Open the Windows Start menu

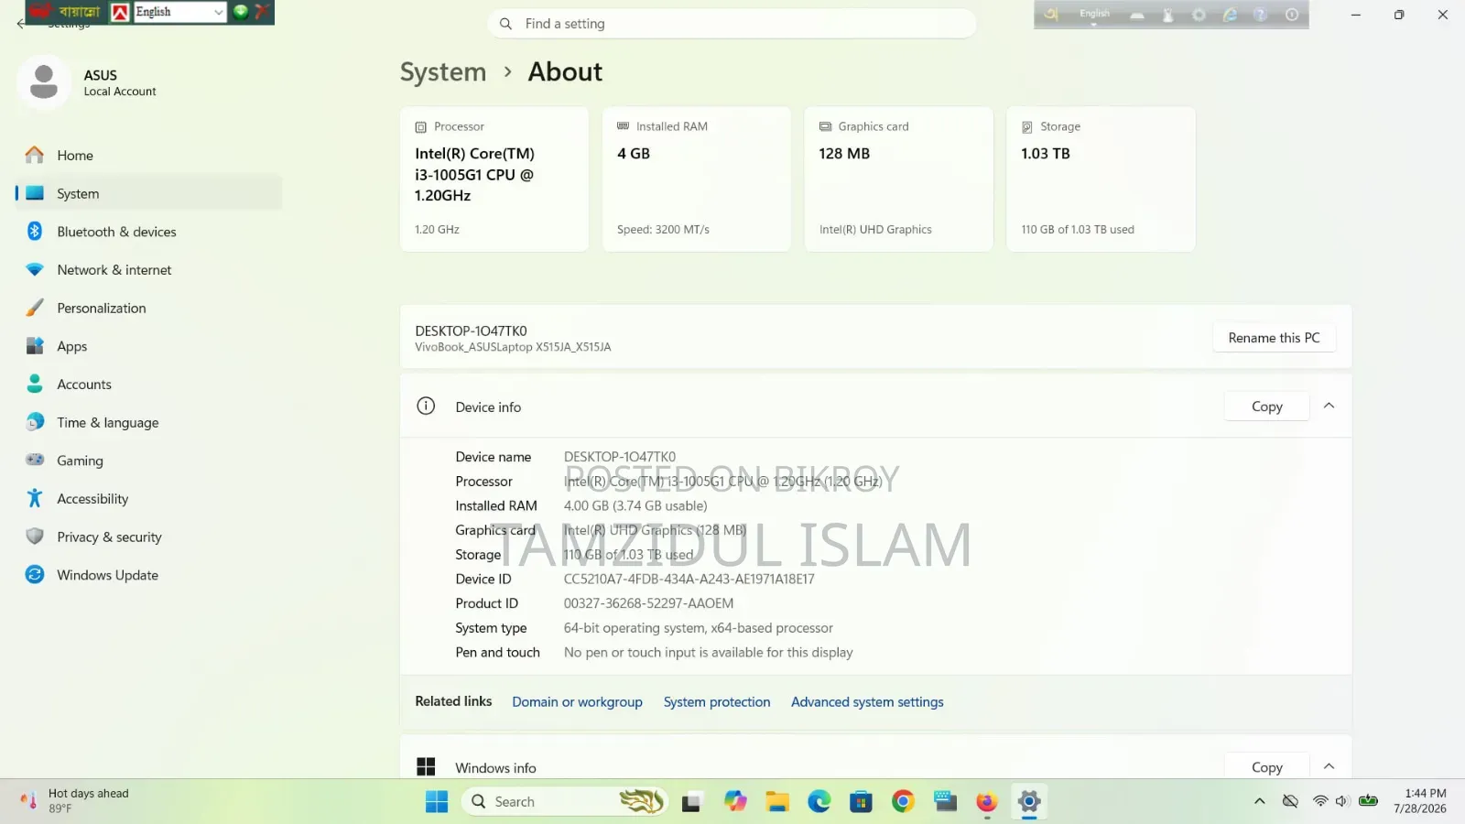[437, 802]
